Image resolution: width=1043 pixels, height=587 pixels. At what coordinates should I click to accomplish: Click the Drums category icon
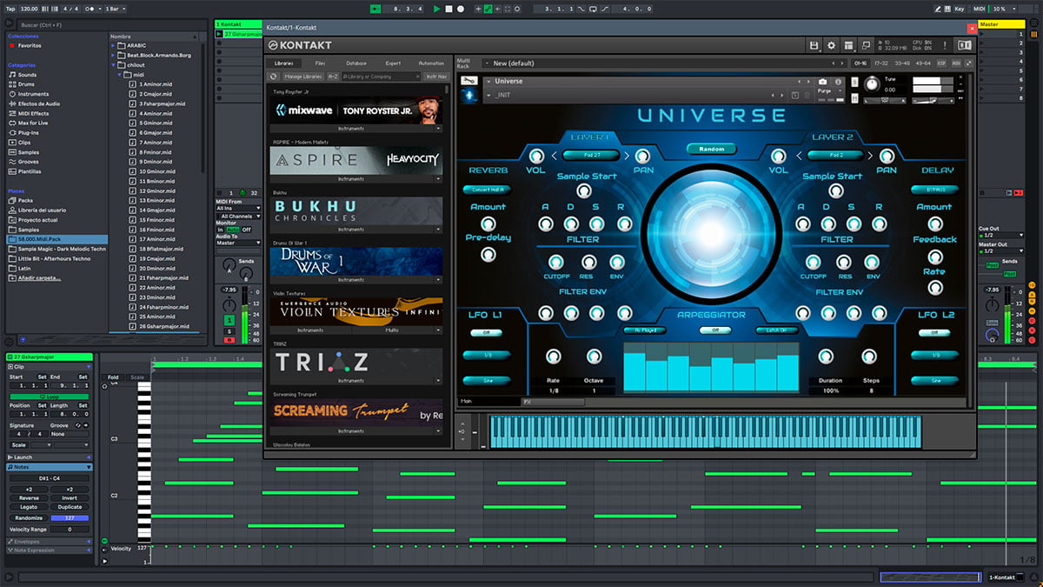tap(12, 84)
